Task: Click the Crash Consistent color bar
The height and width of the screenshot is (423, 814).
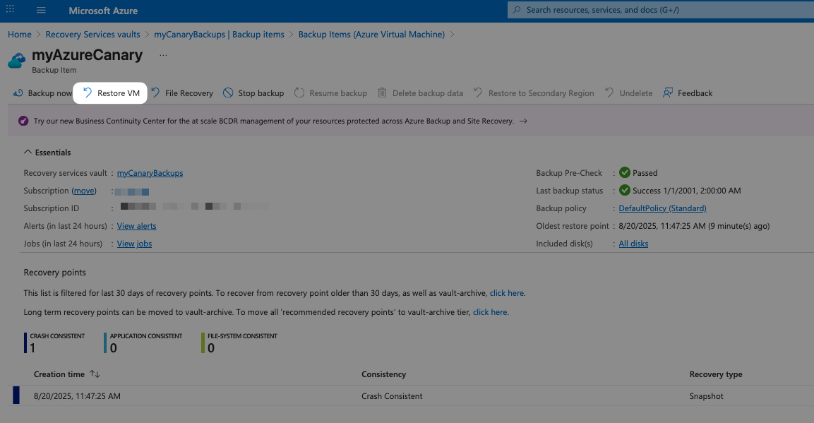Action: tap(25, 343)
